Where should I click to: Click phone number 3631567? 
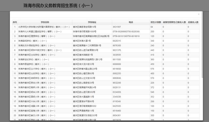(x=117, y=27)
